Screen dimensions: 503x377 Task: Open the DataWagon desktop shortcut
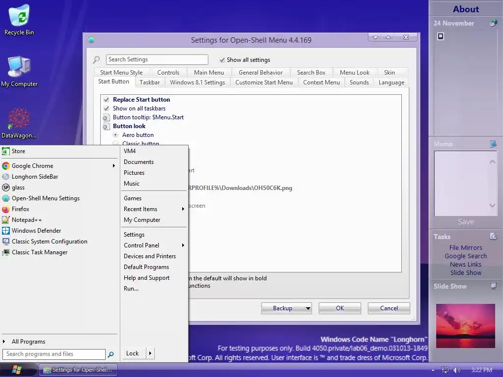pos(19,123)
